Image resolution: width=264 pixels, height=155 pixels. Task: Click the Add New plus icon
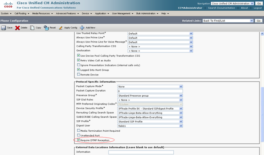click(x=82, y=28)
